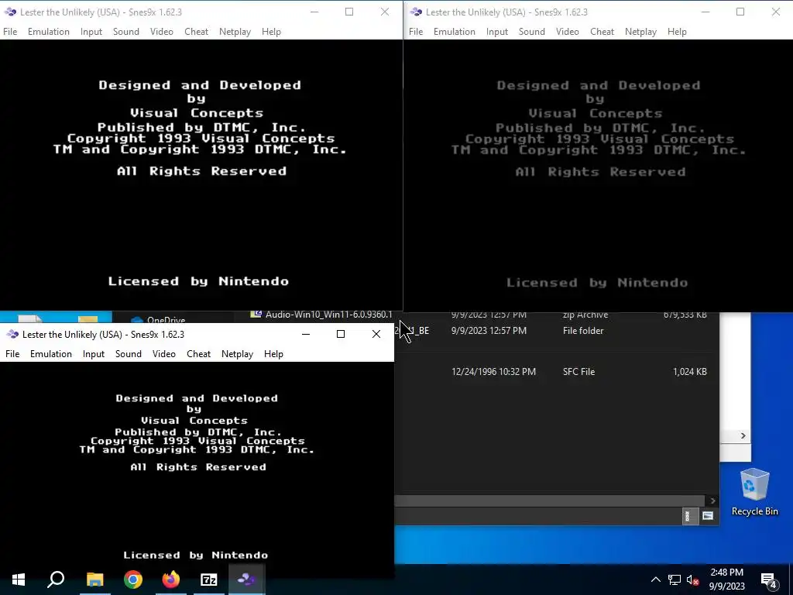Open Input menu in bottom-left Snes9x window

click(94, 353)
